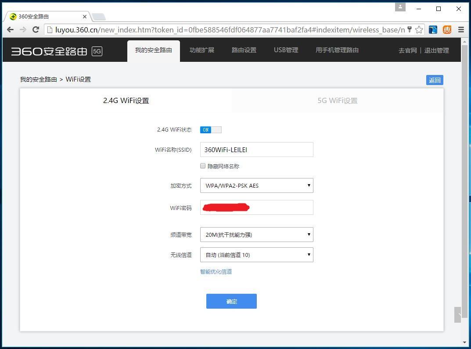Click the 5G badge next to the logo
The width and height of the screenshot is (471, 349).
pyautogui.click(x=97, y=51)
